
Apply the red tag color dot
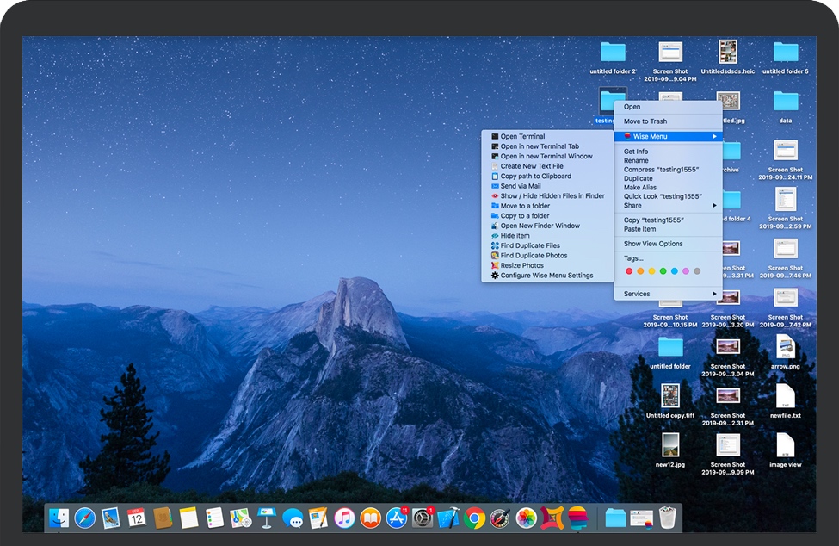point(629,271)
